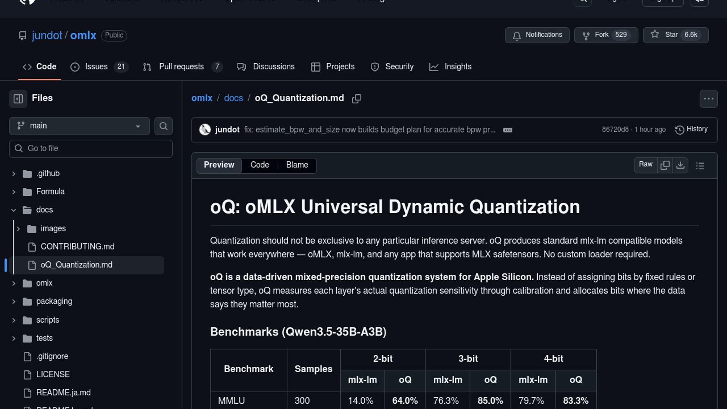
Task: Download the raw file icon
Action: [680, 165]
